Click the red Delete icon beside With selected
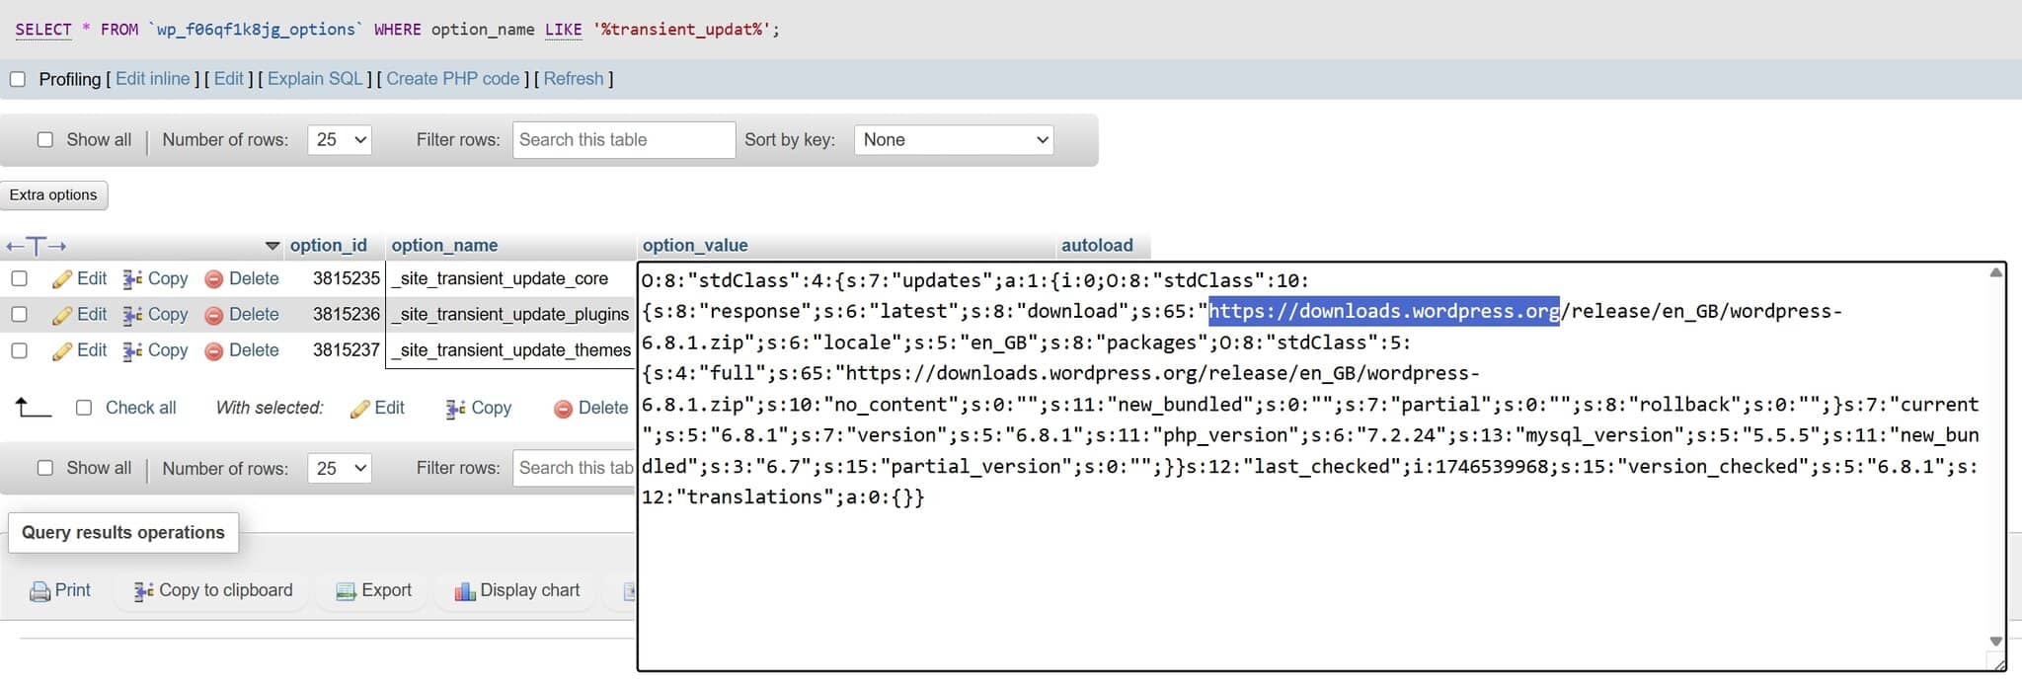The image size is (2022, 686). pos(563,409)
